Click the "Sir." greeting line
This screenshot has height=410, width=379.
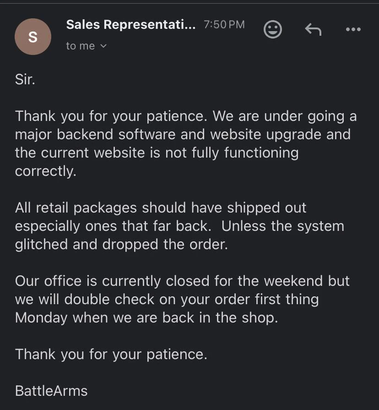(25, 80)
